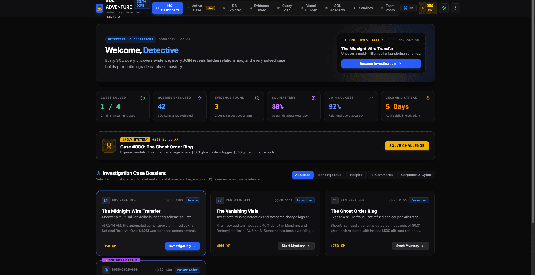Click the Rookie difficulty badge
This screenshot has width=535, height=275.
coord(193,200)
